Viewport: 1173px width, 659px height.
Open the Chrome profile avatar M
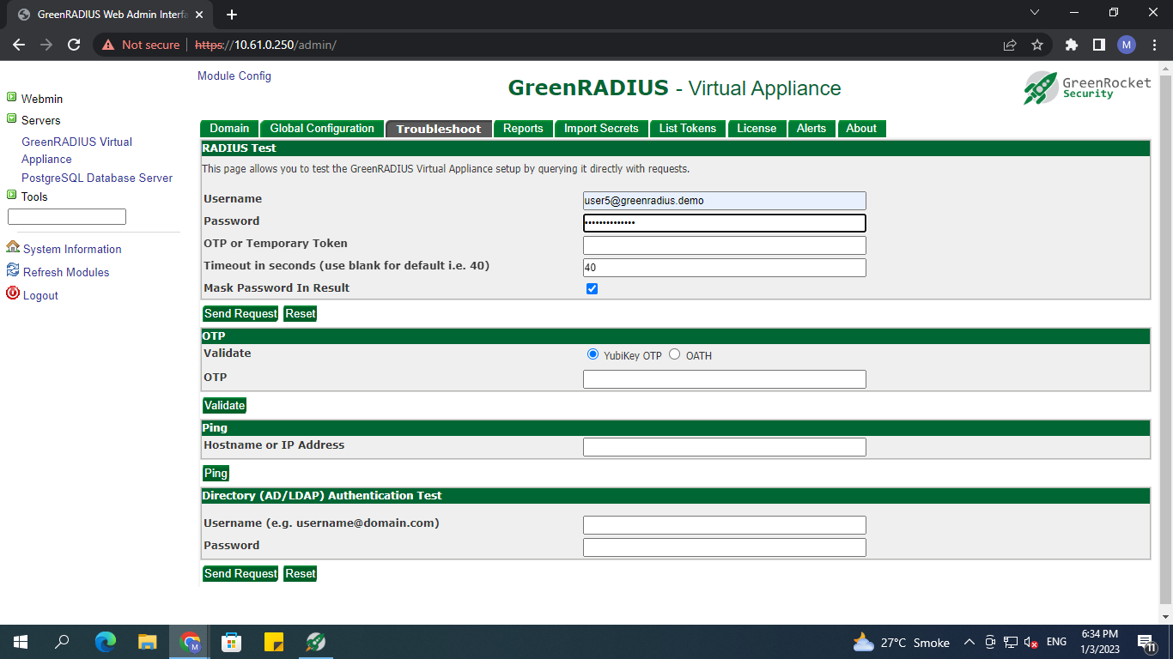pos(1127,45)
